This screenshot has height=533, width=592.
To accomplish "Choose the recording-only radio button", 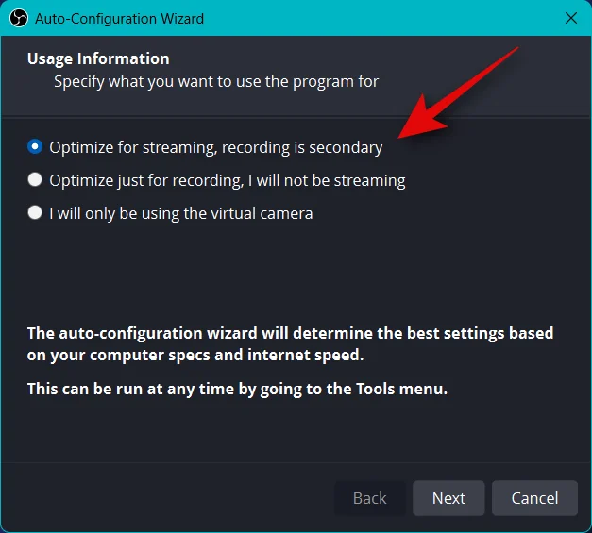I will click(35, 179).
